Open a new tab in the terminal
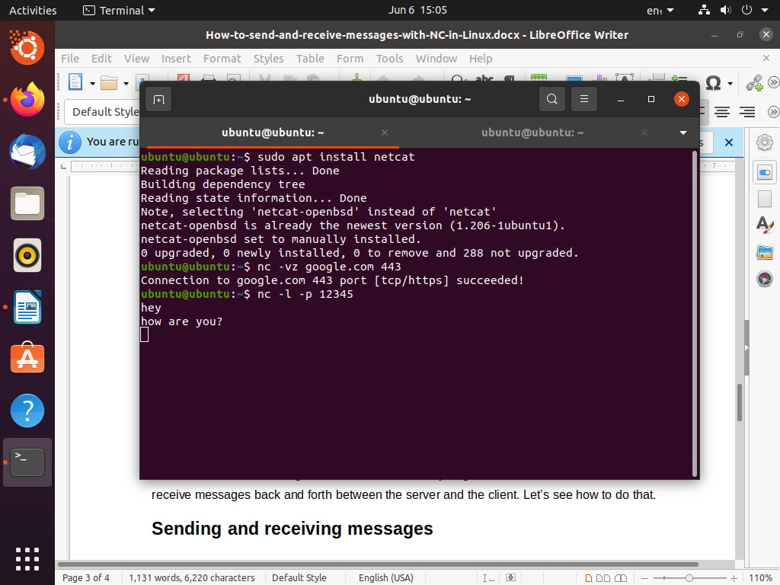The height and width of the screenshot is (585, 780). (x=158, y=100)
